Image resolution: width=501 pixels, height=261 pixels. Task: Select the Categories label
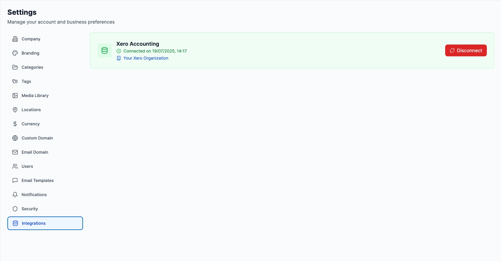tap(32, 67)
